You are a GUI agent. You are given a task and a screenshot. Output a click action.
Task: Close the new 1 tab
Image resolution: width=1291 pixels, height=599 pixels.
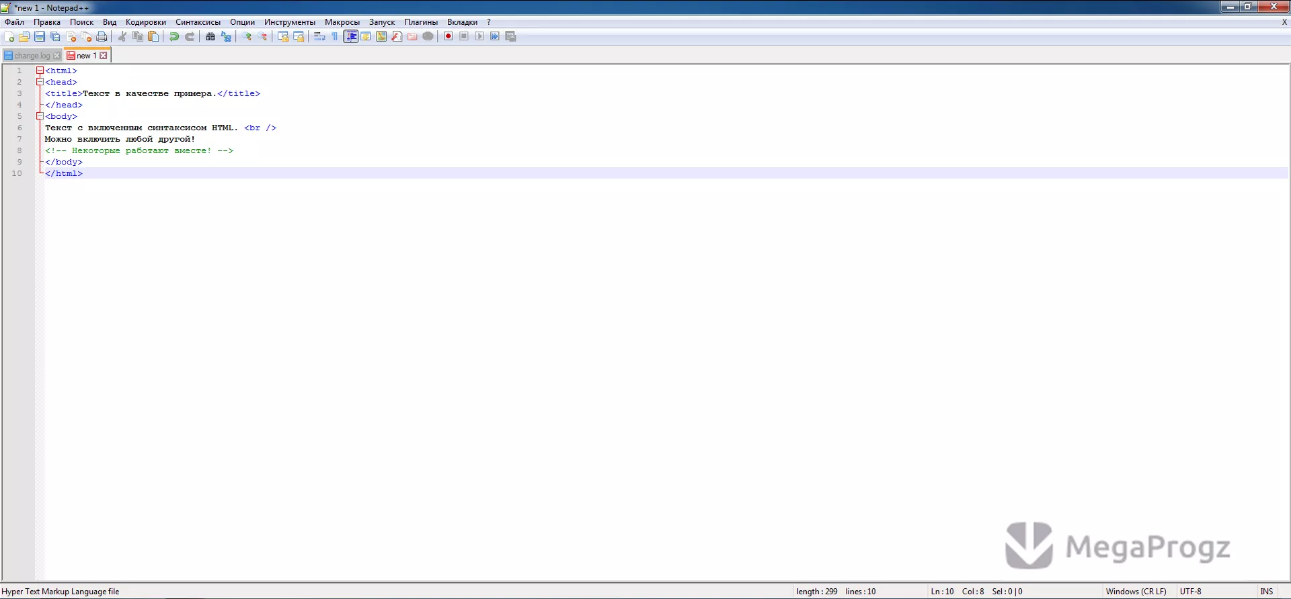click(x=103, y=56)
